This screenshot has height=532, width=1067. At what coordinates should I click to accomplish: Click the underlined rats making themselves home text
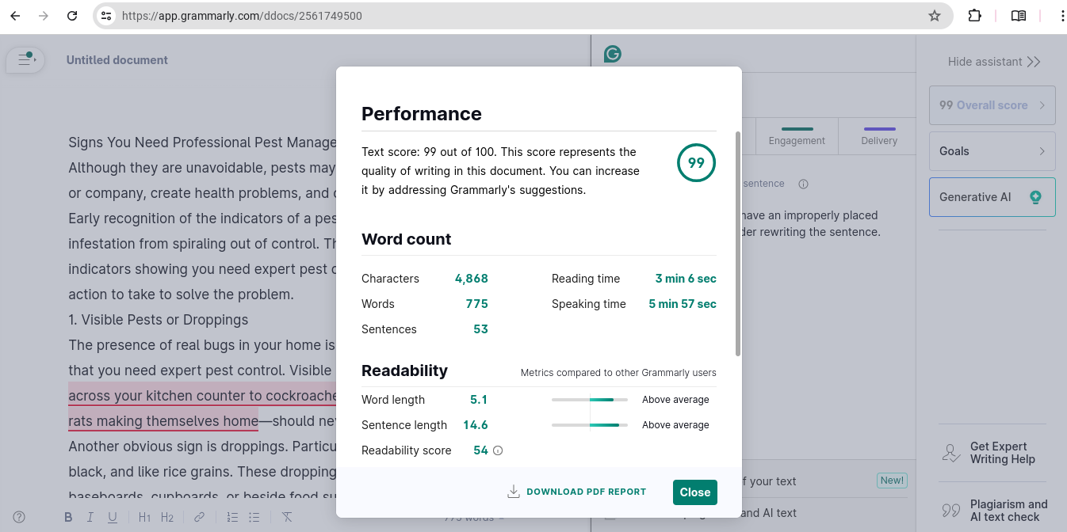pyautogui.click(x=163, y=421)
